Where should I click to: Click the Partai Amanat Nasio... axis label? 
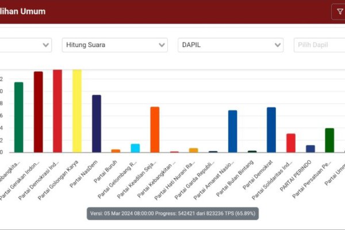(214, 181)
